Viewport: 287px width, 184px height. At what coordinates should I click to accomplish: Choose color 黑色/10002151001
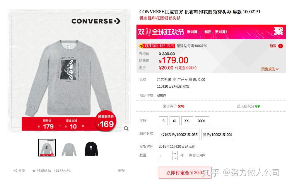coord(218,134)
